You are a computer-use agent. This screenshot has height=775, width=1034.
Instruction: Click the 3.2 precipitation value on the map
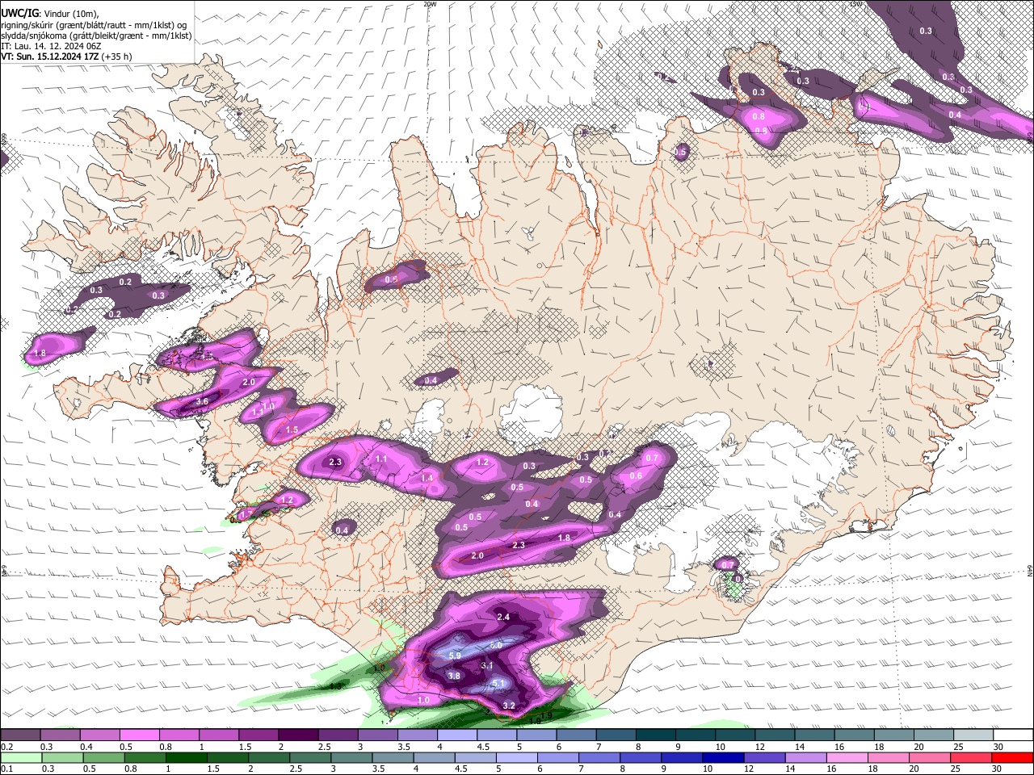pyautogui.click(x=509, y=706)
